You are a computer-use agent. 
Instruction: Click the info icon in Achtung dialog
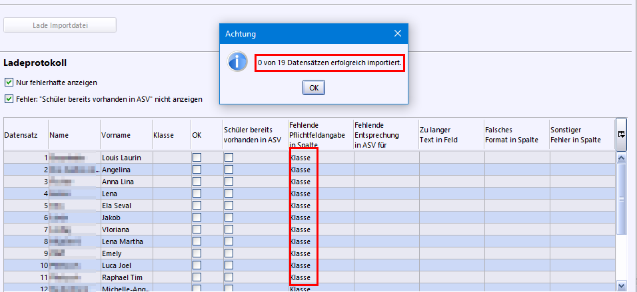tap(238, 63)
